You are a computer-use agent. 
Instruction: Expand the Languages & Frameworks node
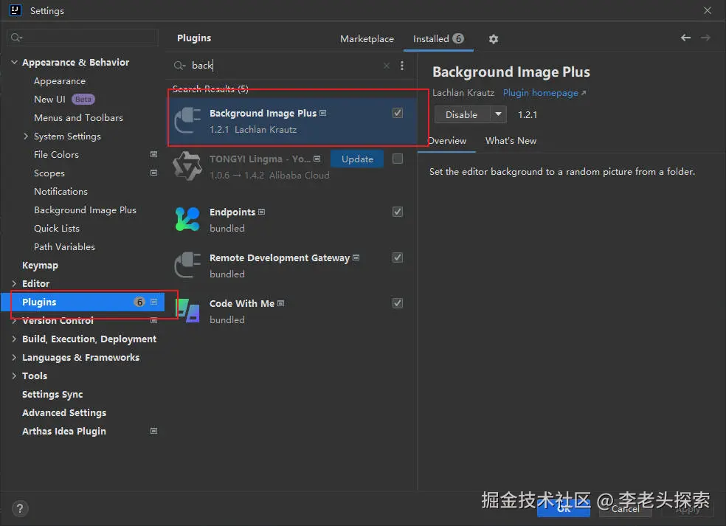tap(14, 358)
